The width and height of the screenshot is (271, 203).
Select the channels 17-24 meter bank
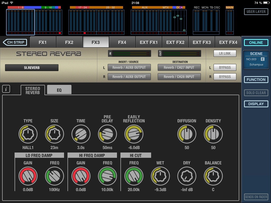tap(83, 22)
